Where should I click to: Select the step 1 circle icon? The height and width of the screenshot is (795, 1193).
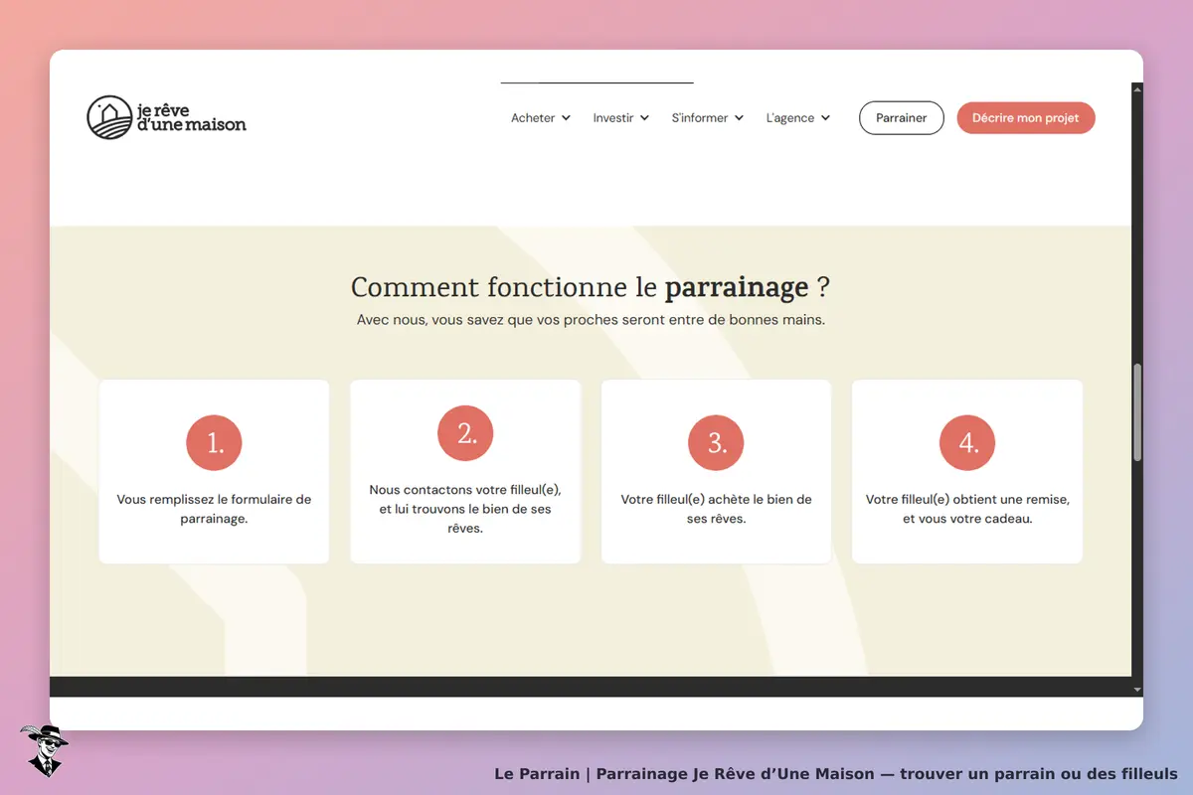(214, 443)
